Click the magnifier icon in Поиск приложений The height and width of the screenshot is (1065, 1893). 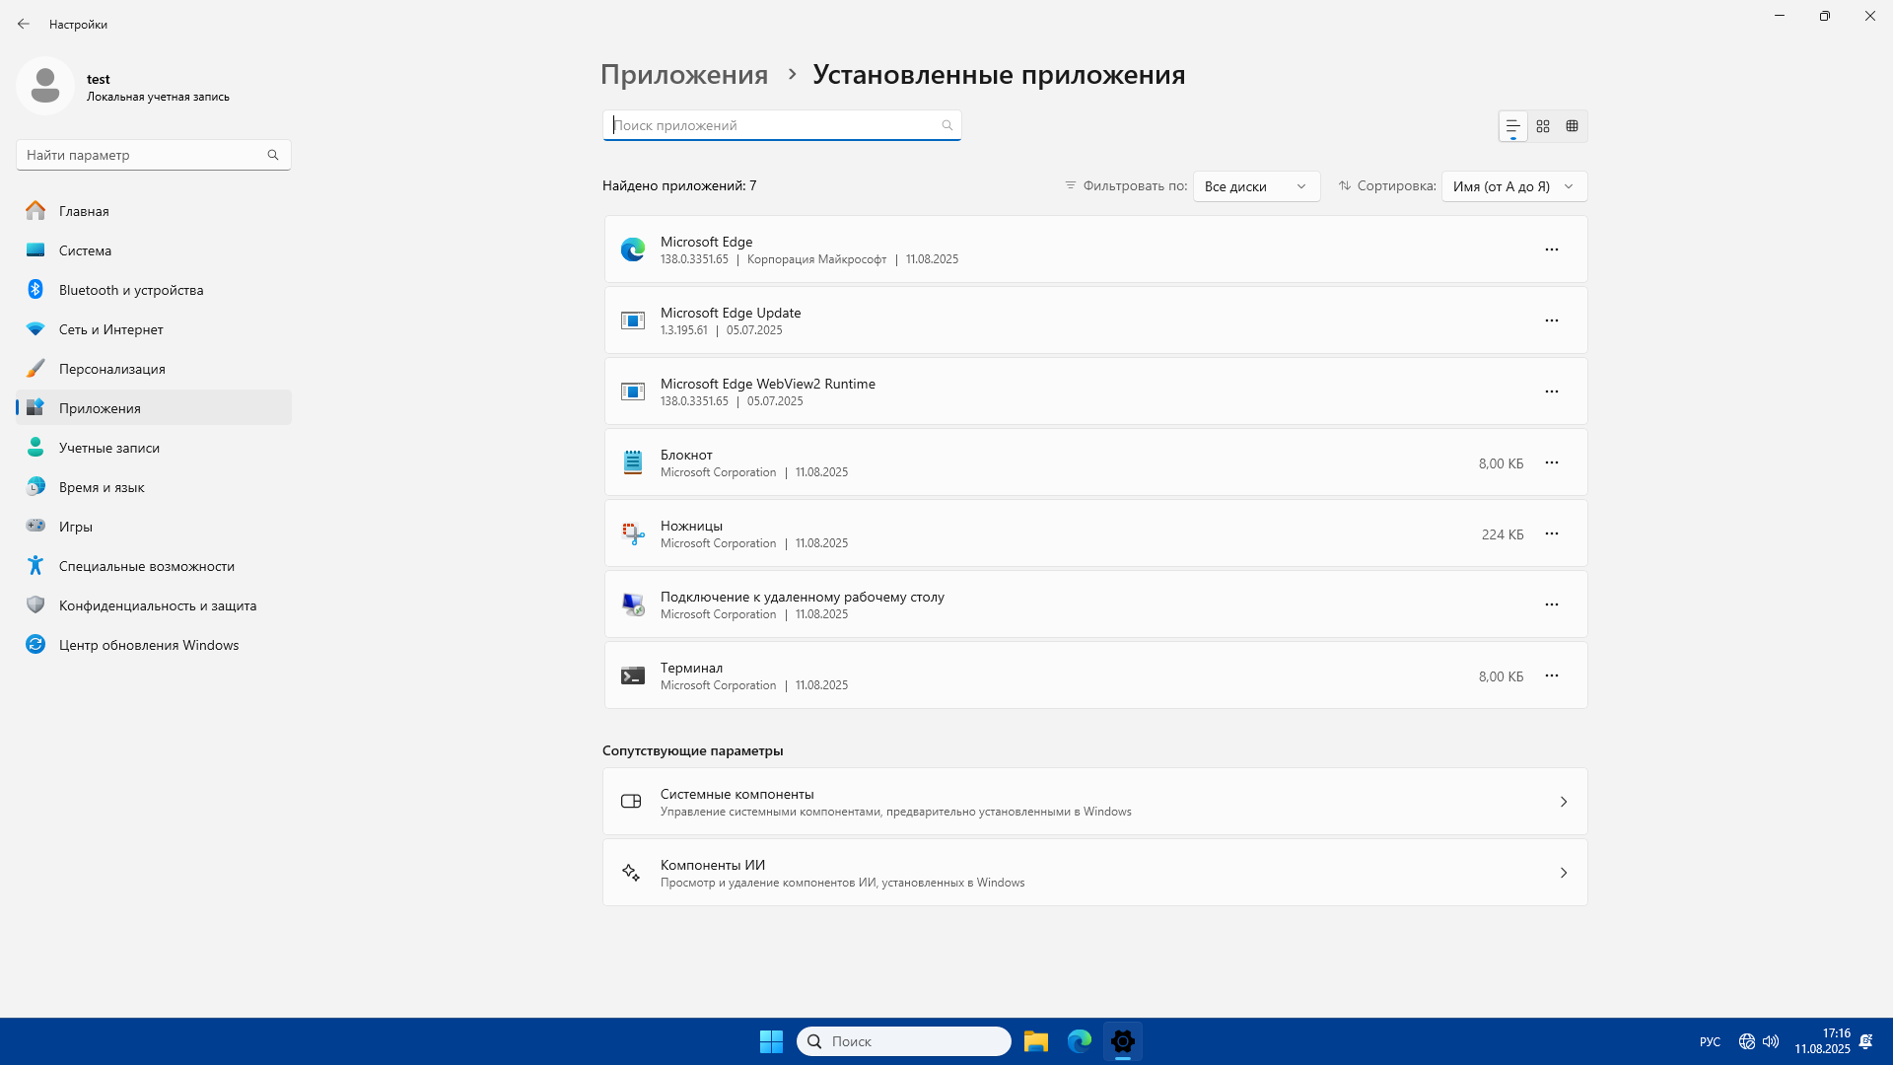pyautogui.click(x=946, y=125)
